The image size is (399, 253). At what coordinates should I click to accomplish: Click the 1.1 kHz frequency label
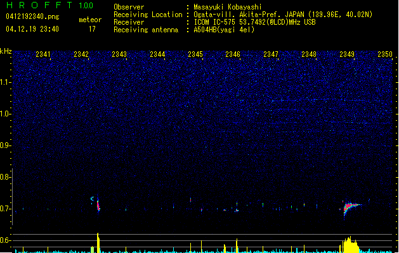pyautogui.click(x=5, y=82)
